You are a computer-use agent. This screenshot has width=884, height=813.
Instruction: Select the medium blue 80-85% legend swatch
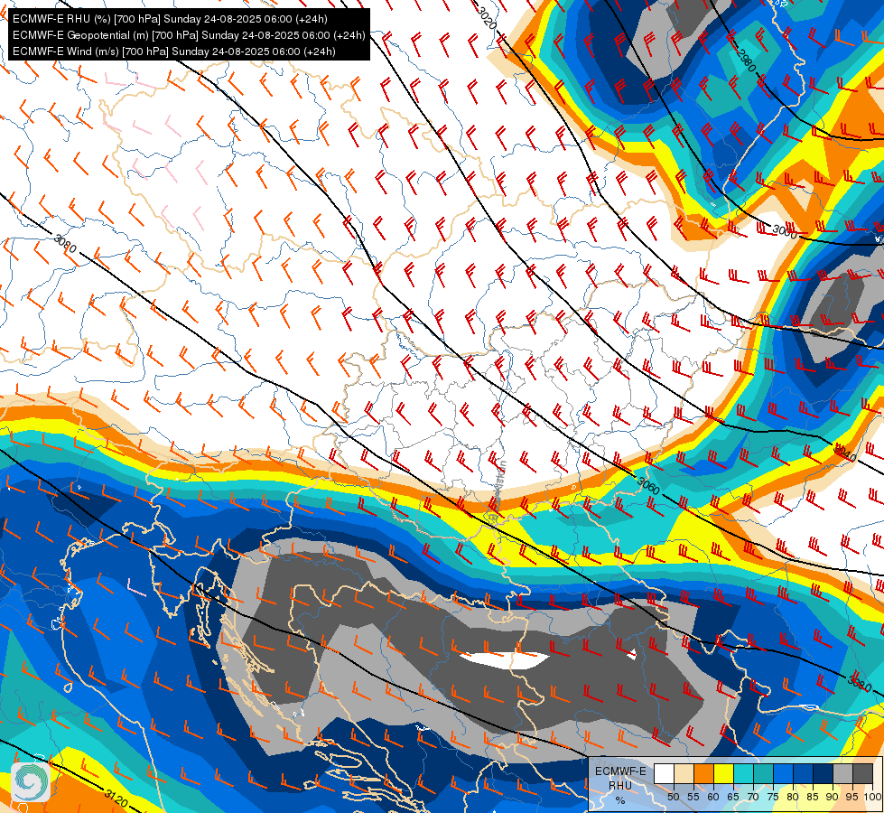click(x=804, y=773)
